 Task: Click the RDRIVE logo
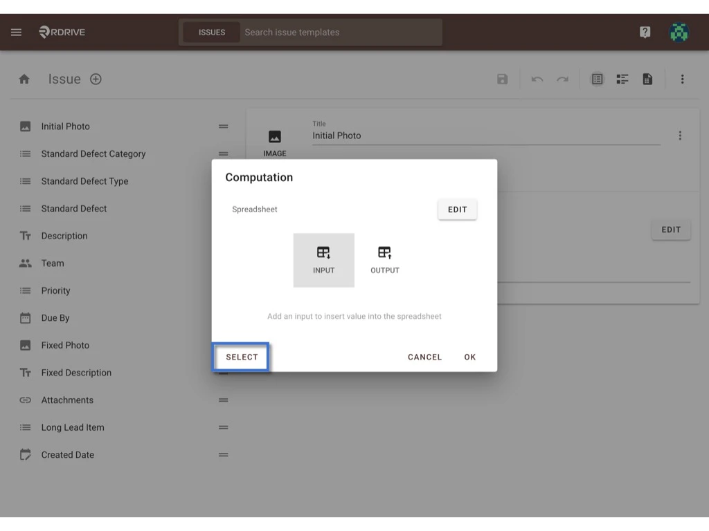(x=62, y=32)
